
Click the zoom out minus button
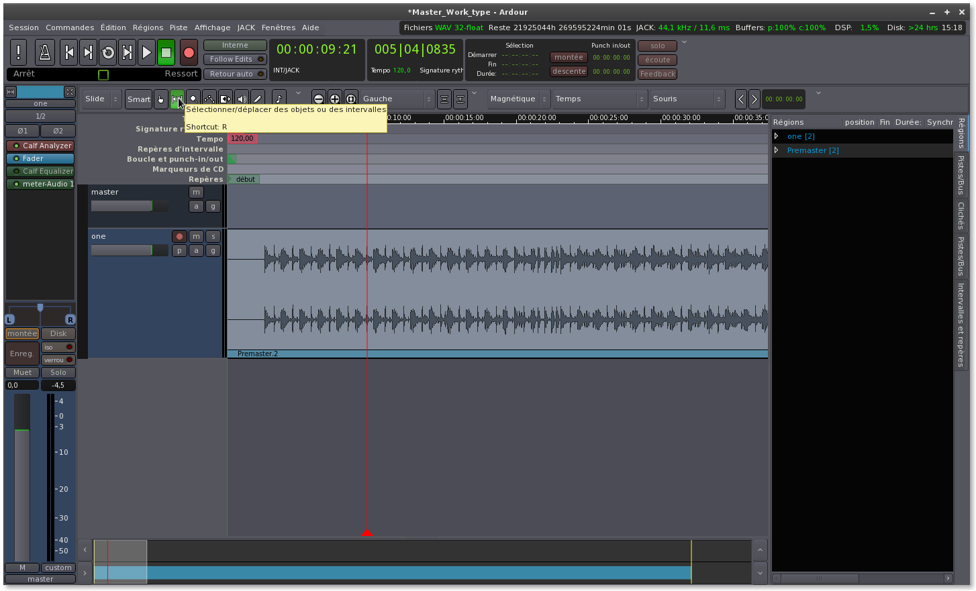(319, 99)
